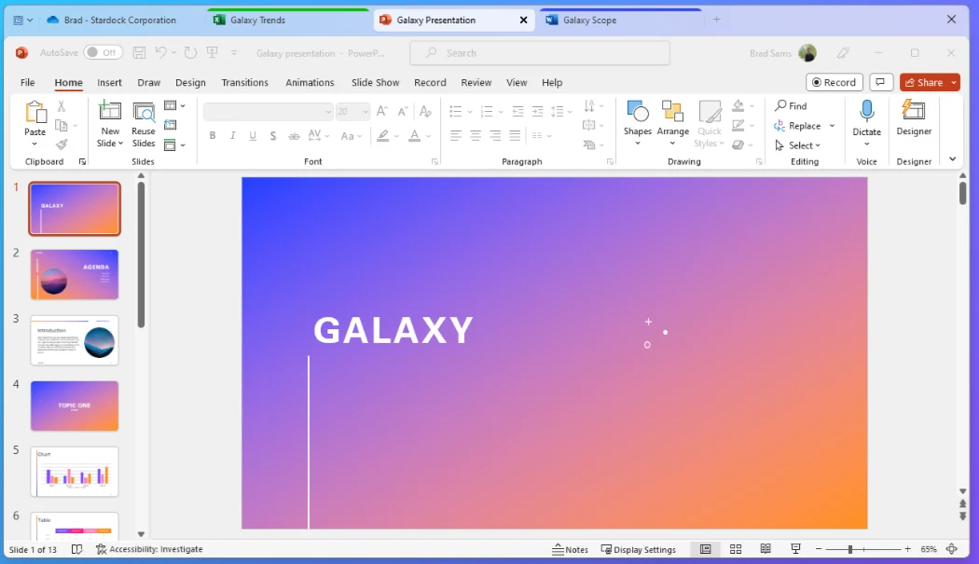This screenshot has width=979, height=564.
Task: Switch to Normal view button
Action: click(x=706, y=549)
